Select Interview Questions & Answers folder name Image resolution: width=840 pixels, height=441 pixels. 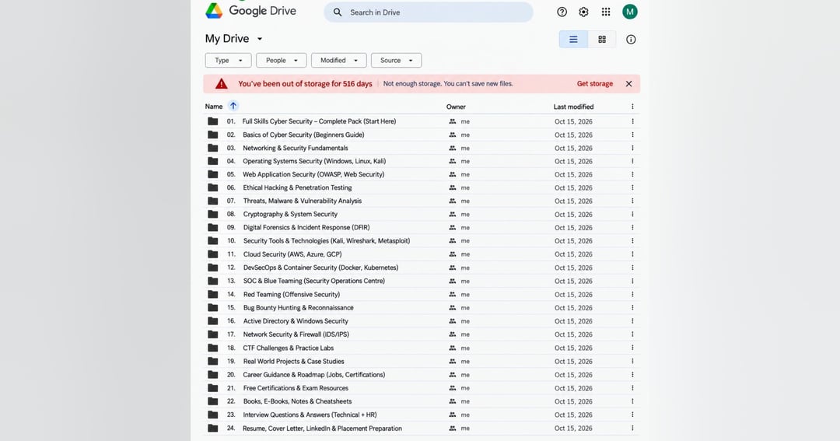click(310, 415)
